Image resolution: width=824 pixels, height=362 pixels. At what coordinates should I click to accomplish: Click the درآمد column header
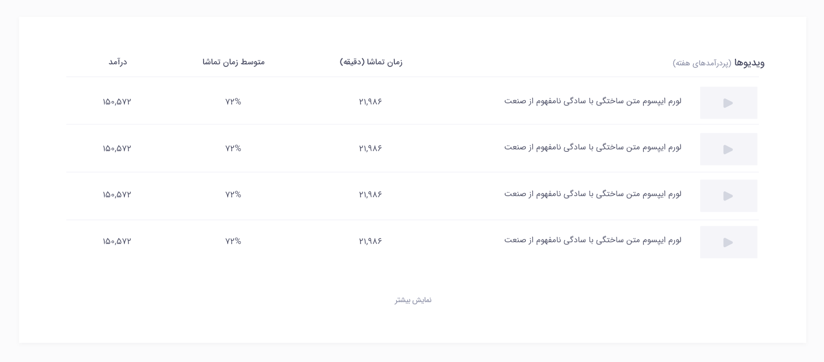[x=118, y=62]
